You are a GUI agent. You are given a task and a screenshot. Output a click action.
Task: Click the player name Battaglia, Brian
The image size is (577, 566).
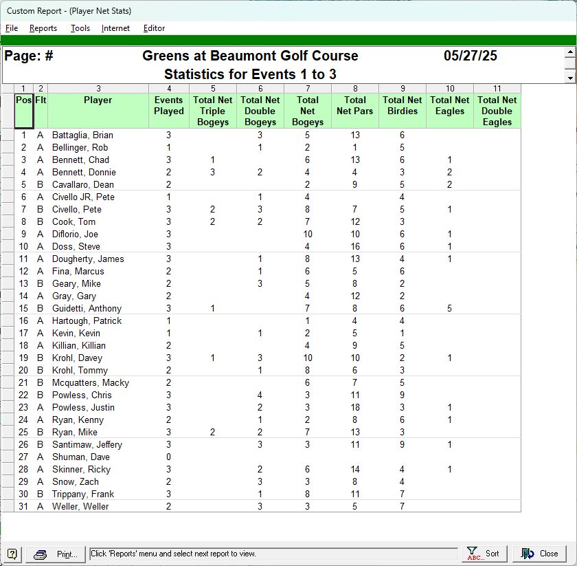[x=82, y=135]
